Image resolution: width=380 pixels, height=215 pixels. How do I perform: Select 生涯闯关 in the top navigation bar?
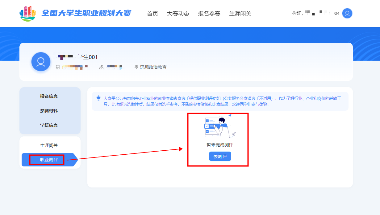[x=240, y=14]
